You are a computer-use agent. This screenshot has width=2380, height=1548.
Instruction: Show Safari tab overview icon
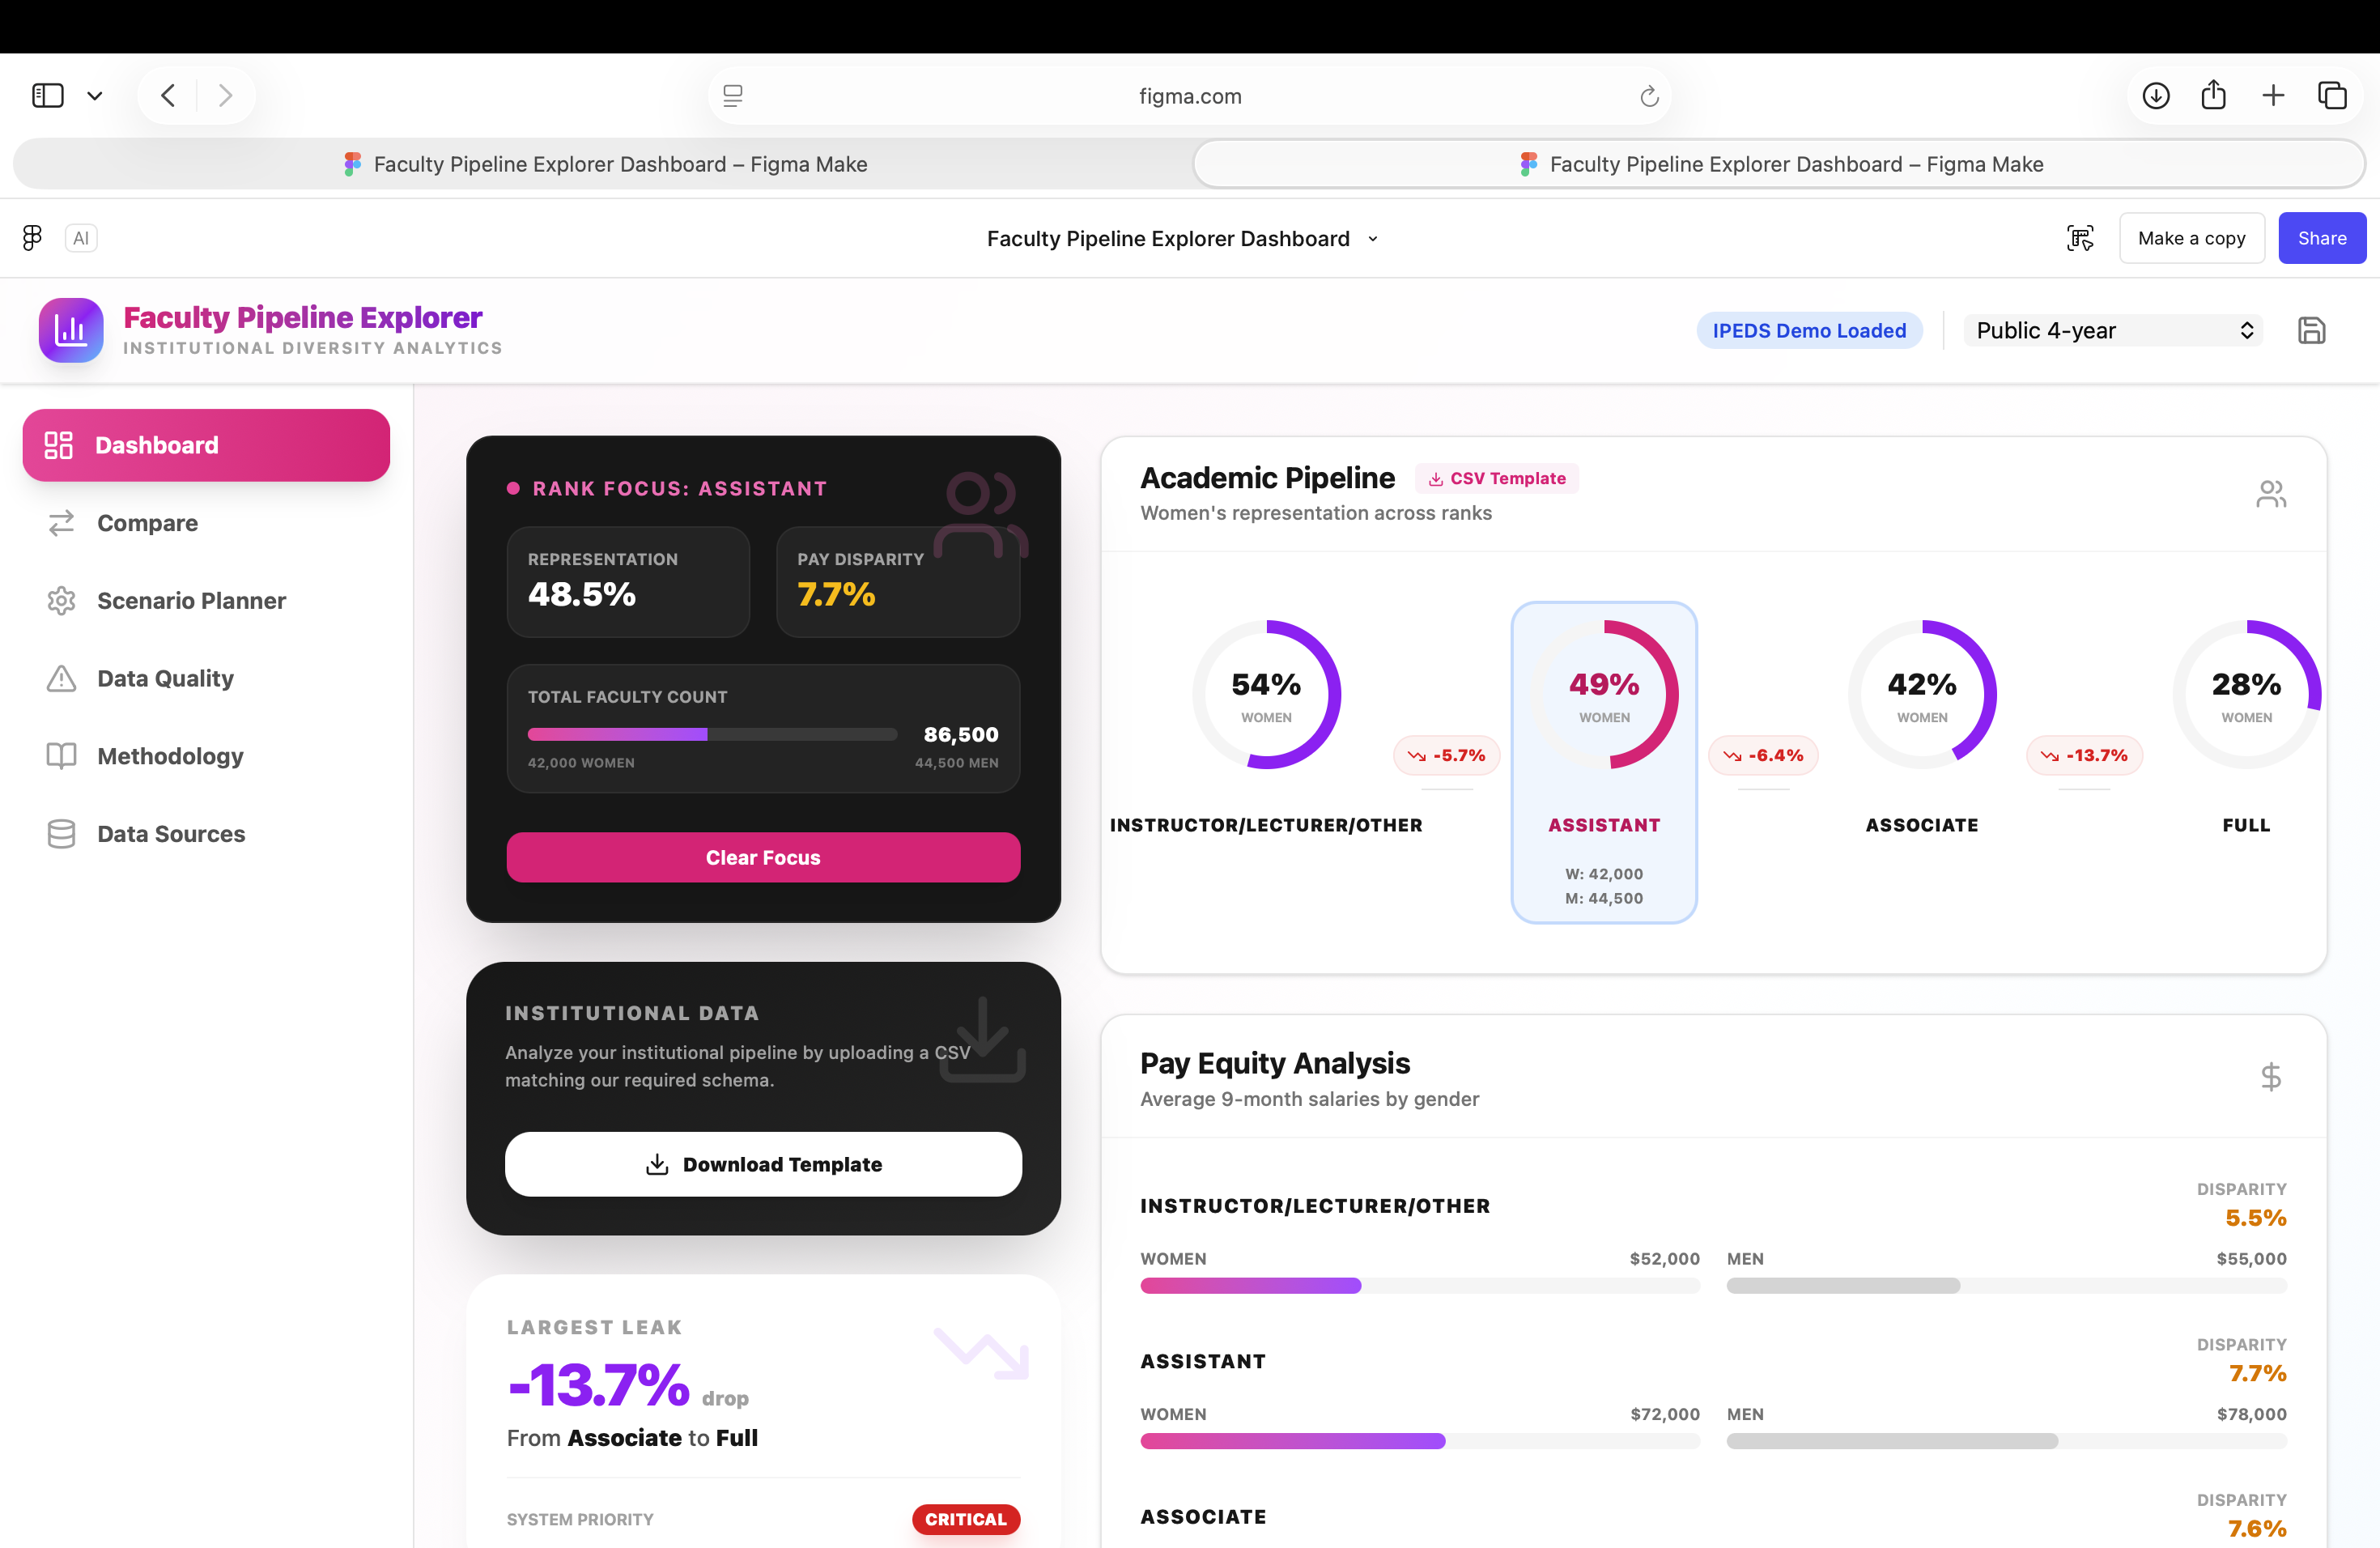[2332, 96]
